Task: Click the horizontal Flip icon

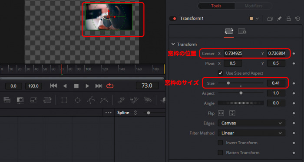Action: tap(221, 113)
